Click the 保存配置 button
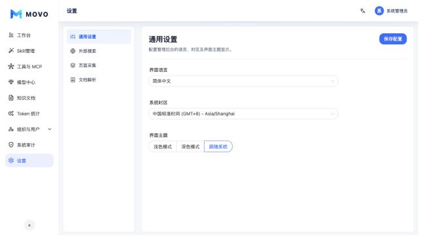The width and height of the screenshot is (430, 247). coord(393,39)
